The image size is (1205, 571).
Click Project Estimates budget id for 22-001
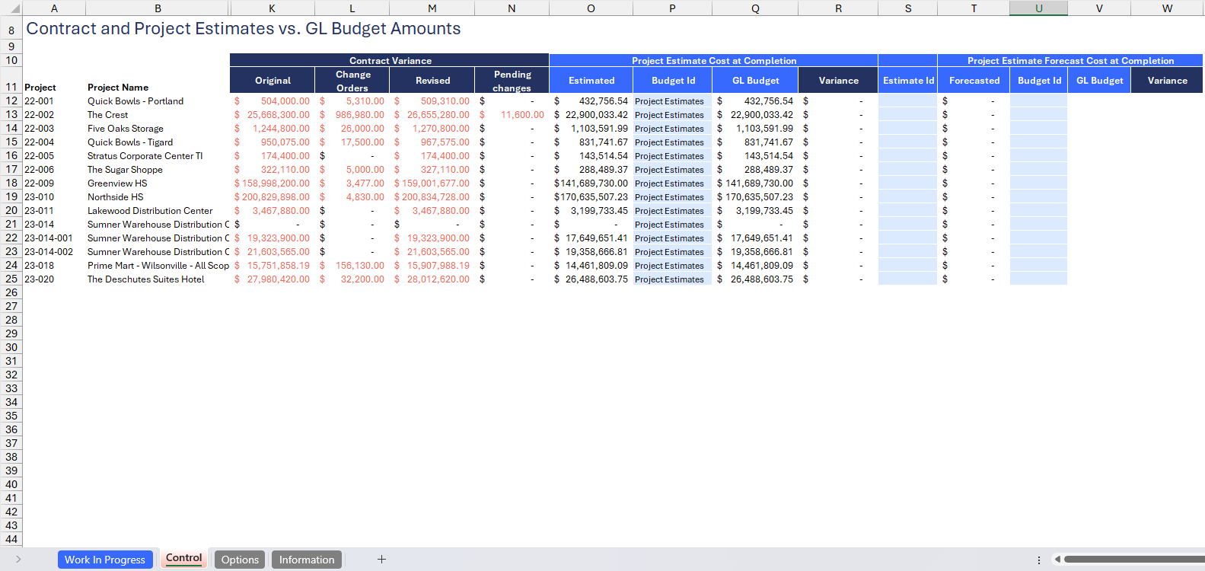pos(672,100)
